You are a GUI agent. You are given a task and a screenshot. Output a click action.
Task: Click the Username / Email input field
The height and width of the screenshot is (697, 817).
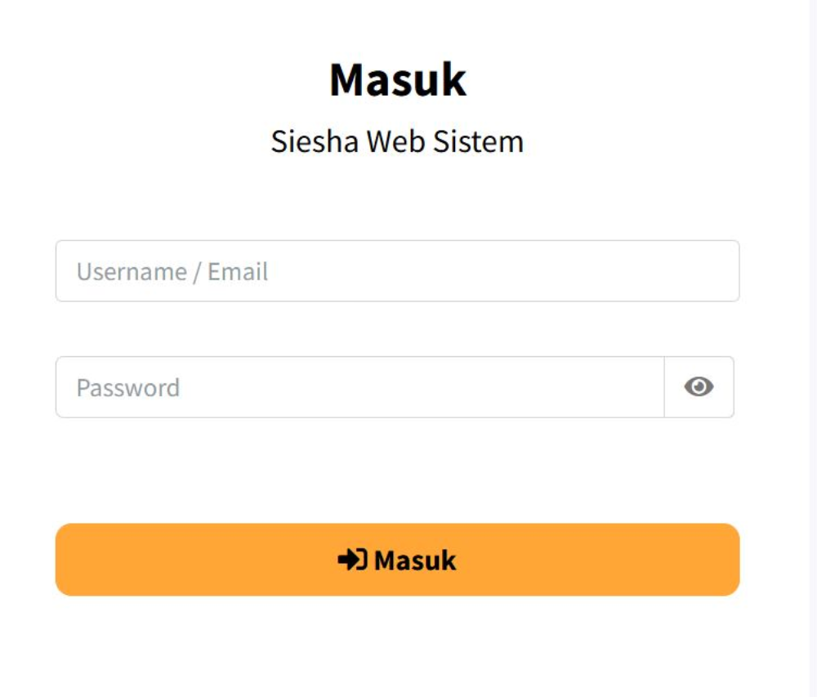pos(397,271)
